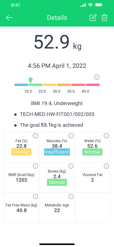Tap the TECH-MED HW-FIT001/002/003 device entry
The width and height of the screenshot is (114, 247).
[x=57, y=114]
